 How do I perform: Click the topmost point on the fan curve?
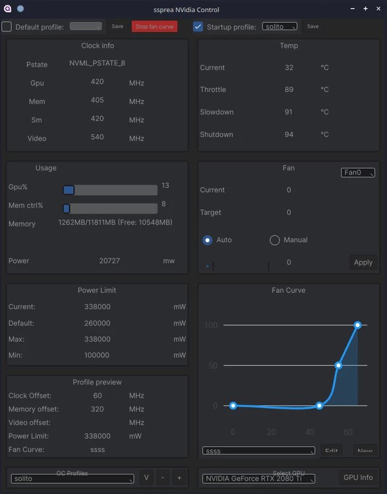(357, 325)
